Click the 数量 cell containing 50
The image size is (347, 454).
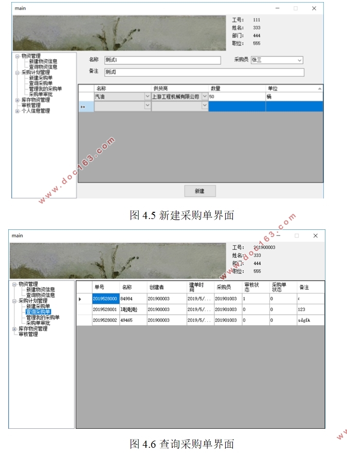pyautogui.click(x=237, y=97)
